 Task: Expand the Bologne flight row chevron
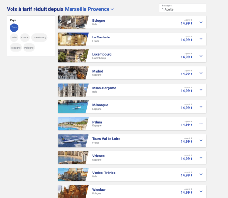point(201,22)
